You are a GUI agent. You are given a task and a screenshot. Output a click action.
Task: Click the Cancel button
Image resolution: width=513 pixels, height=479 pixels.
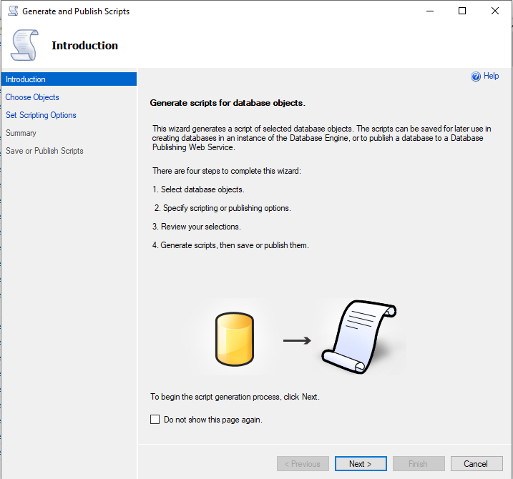tap(476, 464)
